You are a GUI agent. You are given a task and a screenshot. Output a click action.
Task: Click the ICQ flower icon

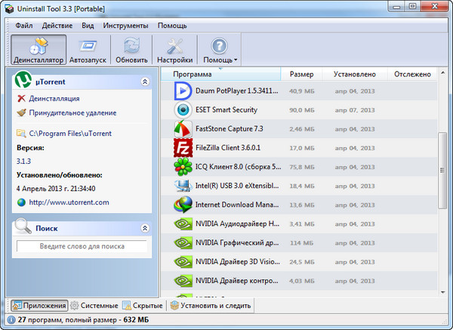click(x=183, y=167)
